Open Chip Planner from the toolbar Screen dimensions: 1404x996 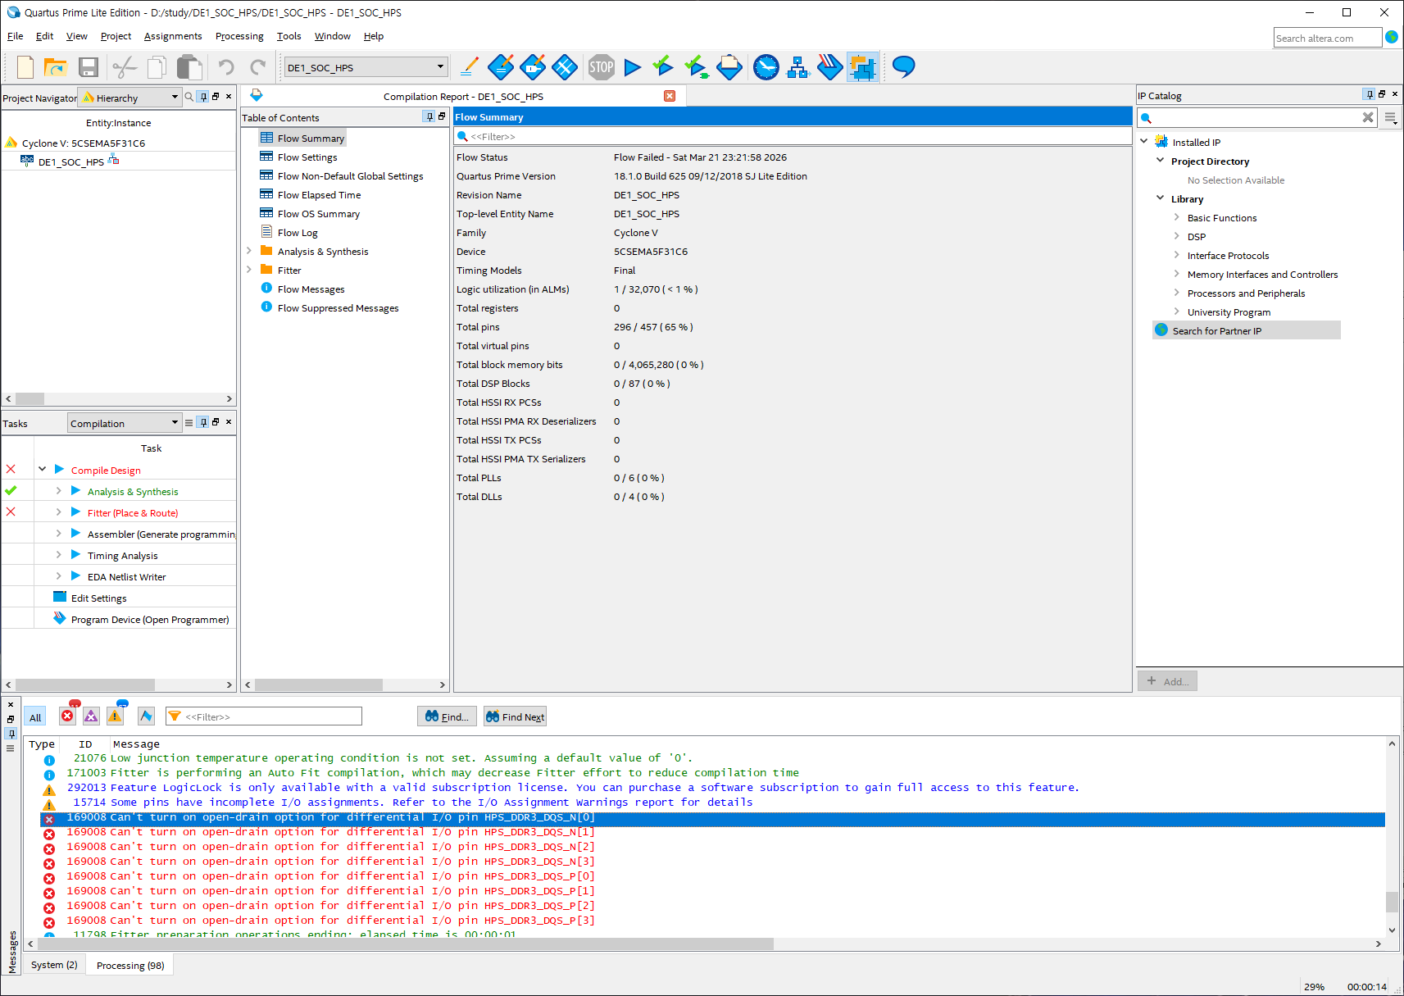[565, 67]
